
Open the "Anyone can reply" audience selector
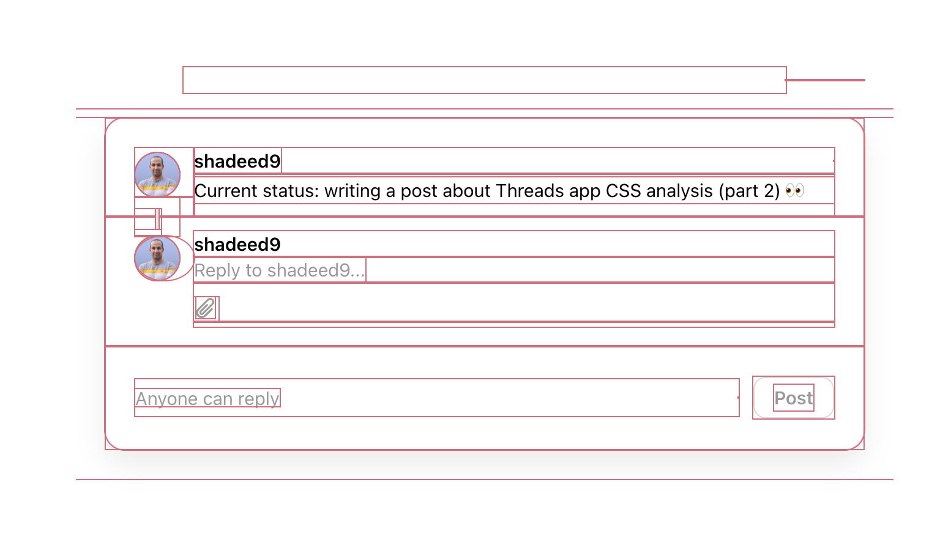[x=207, y=398]
